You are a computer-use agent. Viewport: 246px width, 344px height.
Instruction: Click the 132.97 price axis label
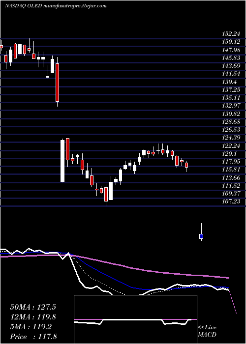tap(231, 106)
